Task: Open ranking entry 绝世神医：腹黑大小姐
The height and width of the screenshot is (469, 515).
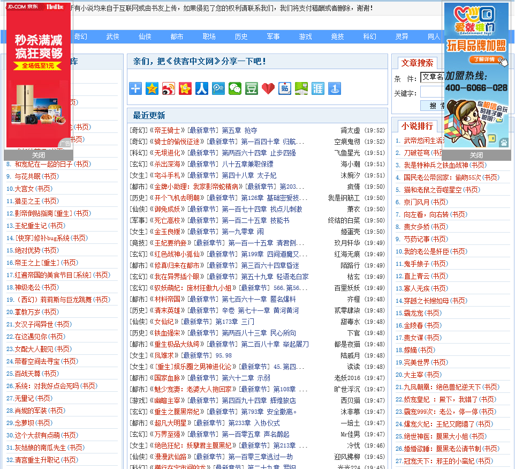Action: click(x=436, y=437)
